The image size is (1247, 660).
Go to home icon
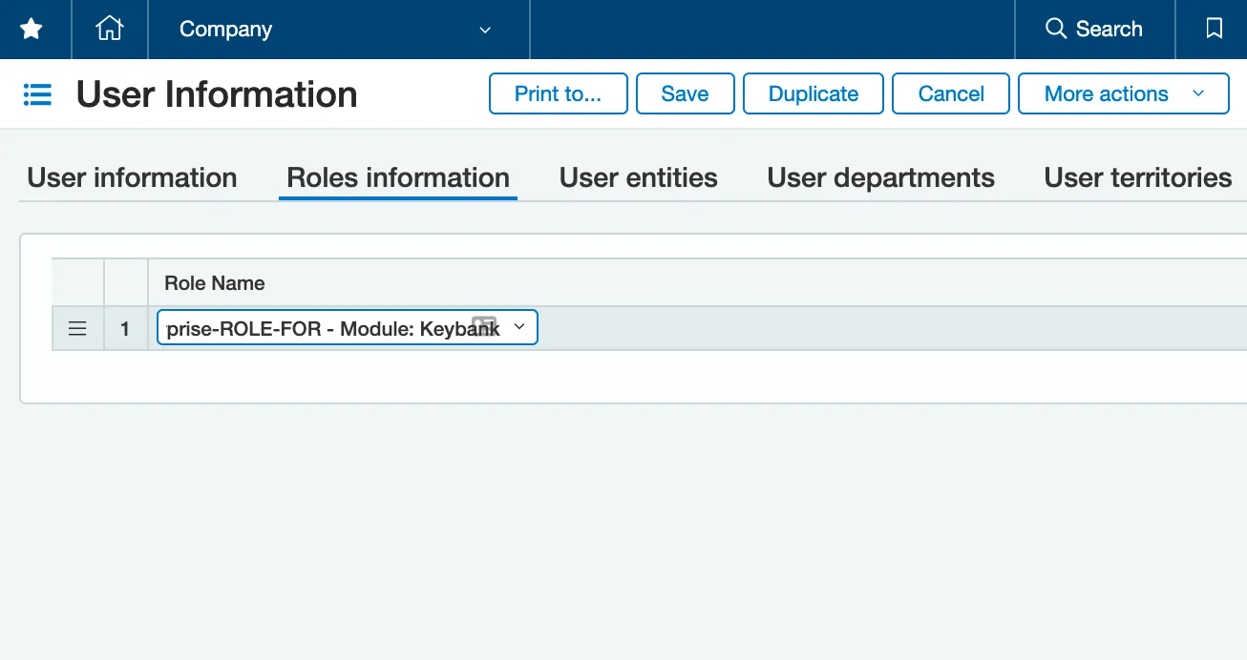tap(110, 29)
